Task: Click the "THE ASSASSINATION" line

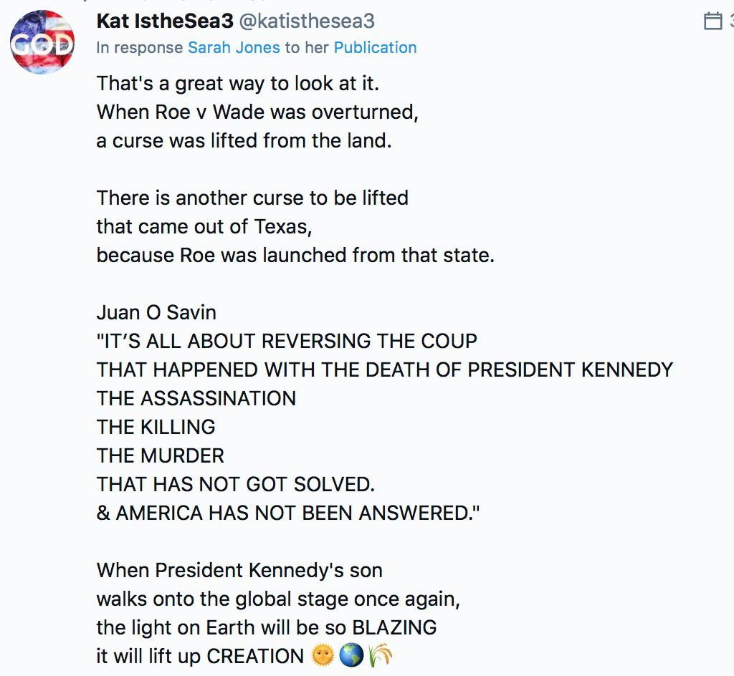Action: tap(196, 399)
